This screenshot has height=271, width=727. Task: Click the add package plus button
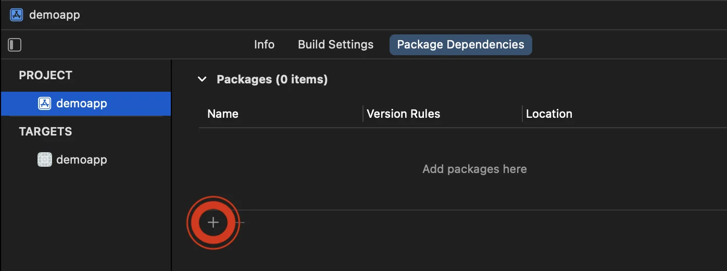pyautogui.click(x=213, y=223)
